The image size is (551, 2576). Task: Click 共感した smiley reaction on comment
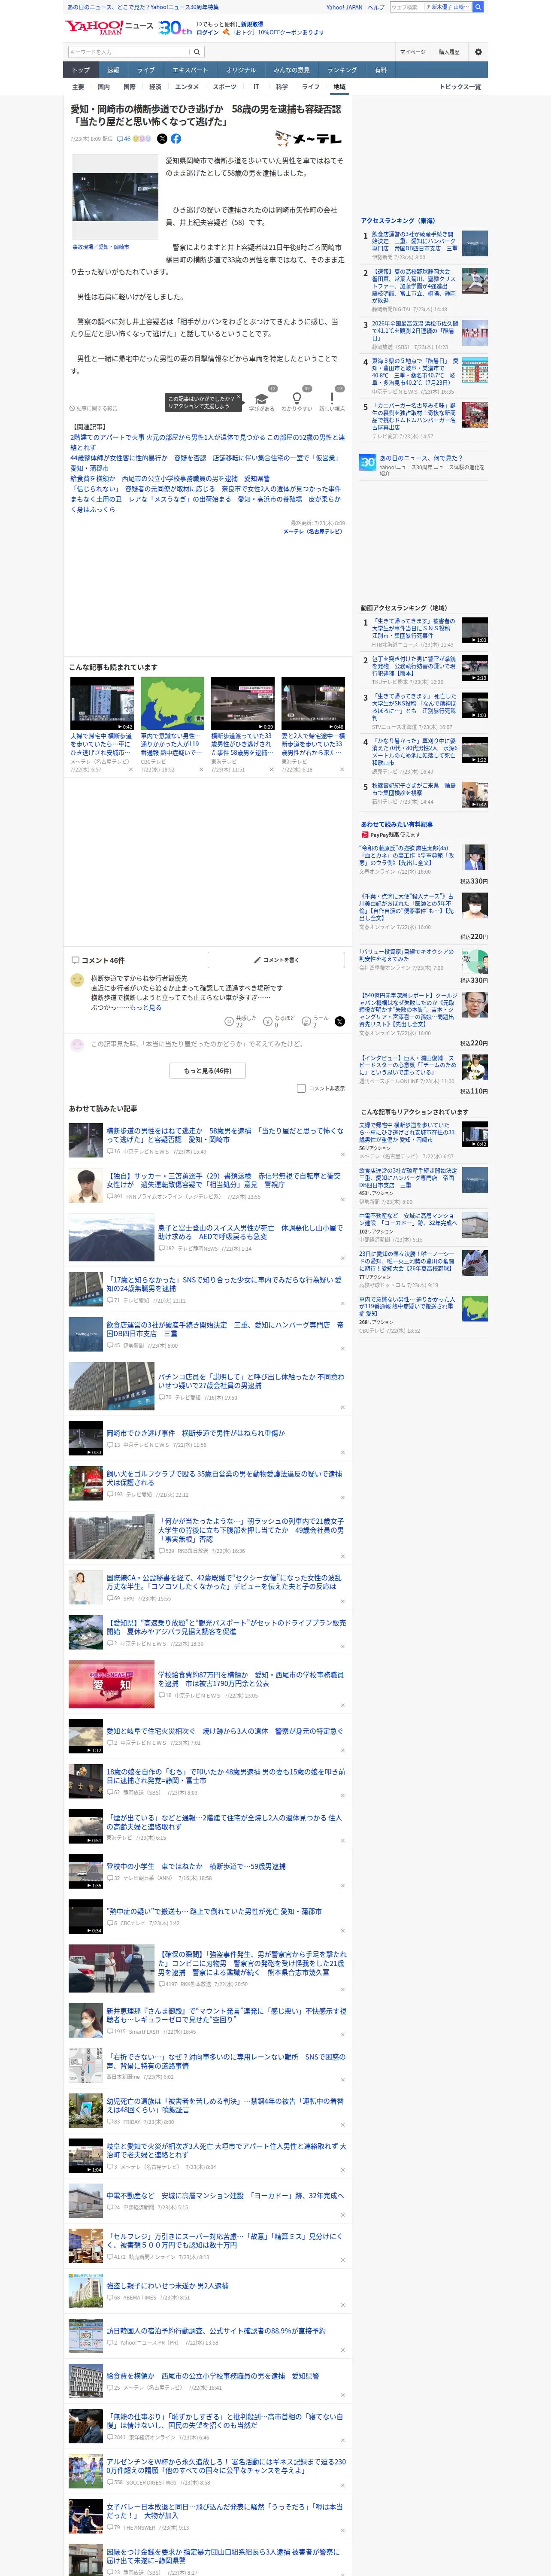point(229,1021)
